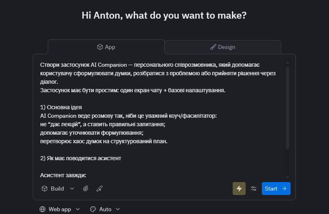The height and width of the screenshot is (214, 329).
Task: Click the scroll-up arrow of the prompt box
Action: [x=287, y=63]
